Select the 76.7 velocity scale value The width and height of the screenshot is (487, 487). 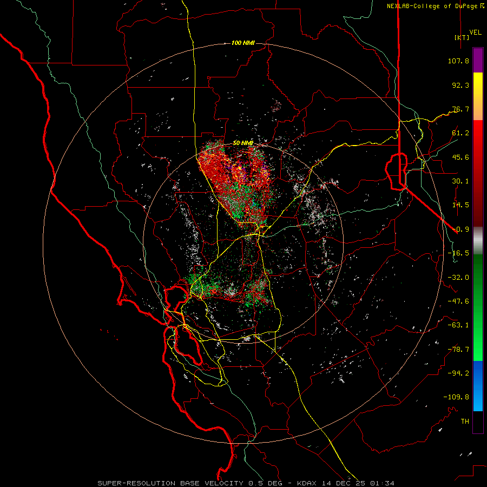[x=460, y=109]
